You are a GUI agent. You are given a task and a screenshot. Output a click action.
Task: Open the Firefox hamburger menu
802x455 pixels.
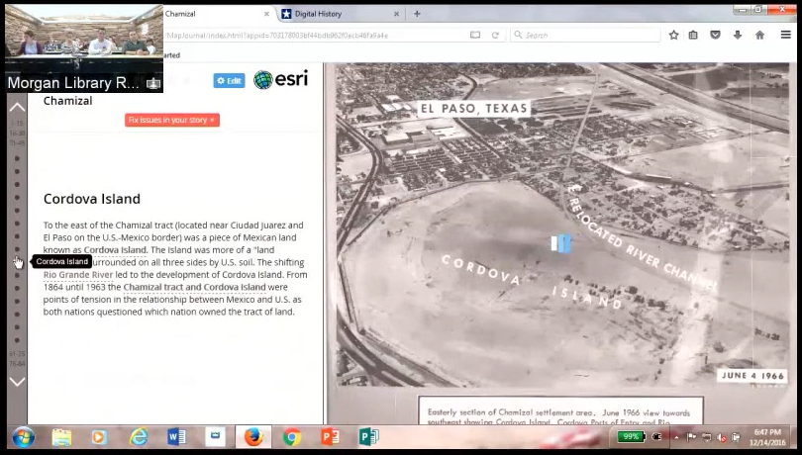(785, 35)
